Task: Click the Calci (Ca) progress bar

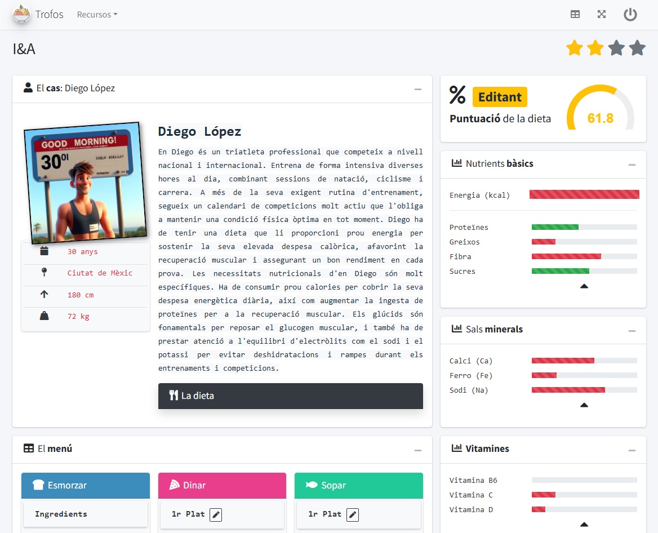Action: coord(584,361)
